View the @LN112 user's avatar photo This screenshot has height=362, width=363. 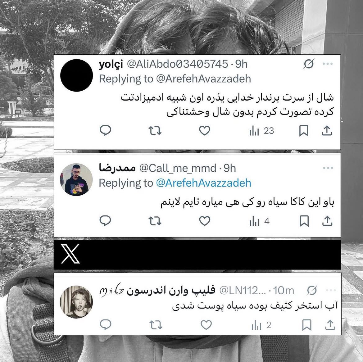click(76, 302)
